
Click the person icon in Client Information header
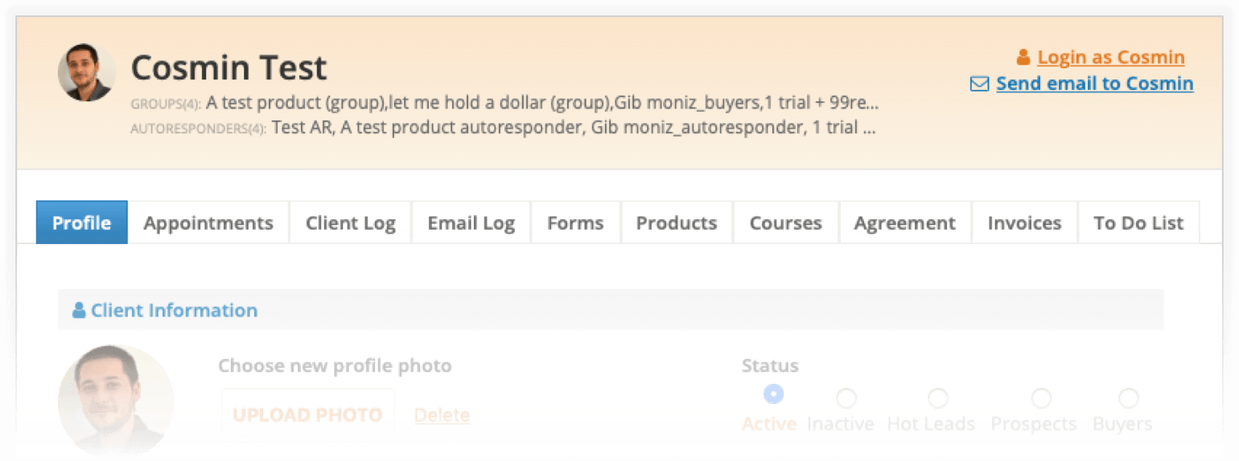[x=79, y=310]
